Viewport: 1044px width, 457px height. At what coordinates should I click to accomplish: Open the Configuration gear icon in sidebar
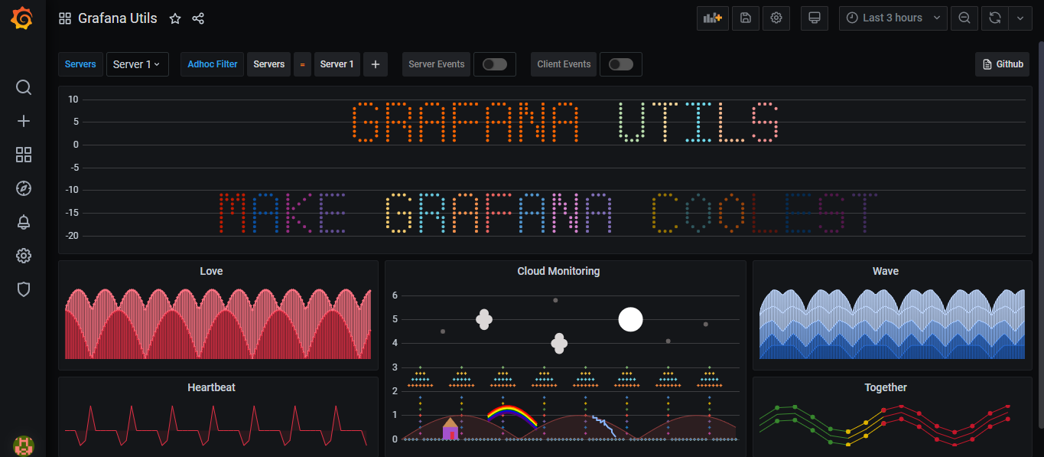(24, 256)
